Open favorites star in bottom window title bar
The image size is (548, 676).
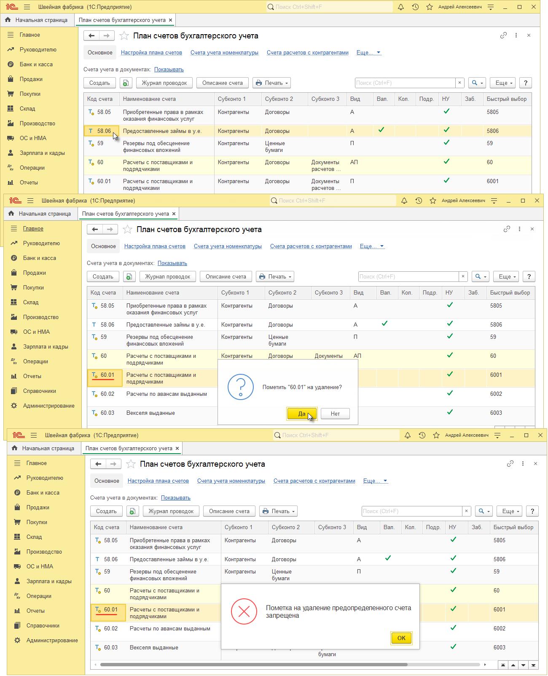click(436, 435)
